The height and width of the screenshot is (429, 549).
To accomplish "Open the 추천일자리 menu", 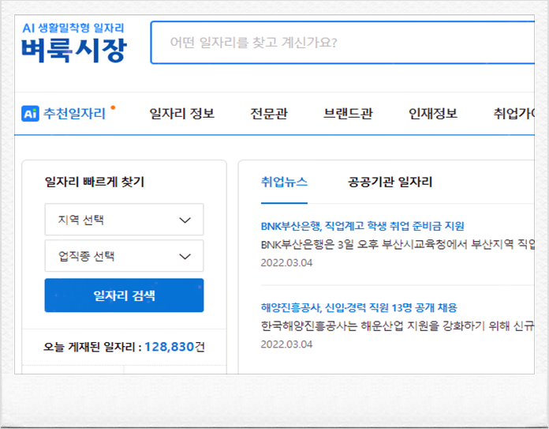I will pos(74,113).
